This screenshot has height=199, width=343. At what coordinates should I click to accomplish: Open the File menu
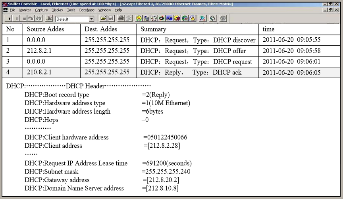coord(12,10)
